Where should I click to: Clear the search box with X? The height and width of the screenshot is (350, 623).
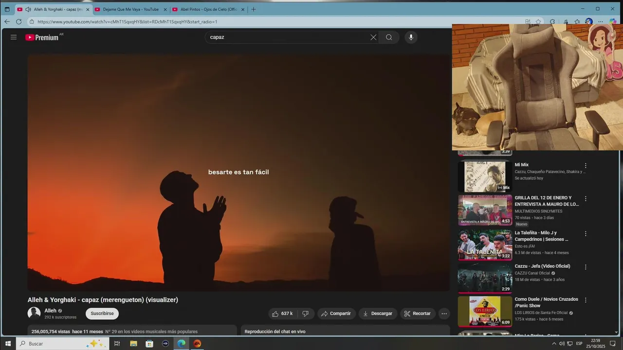point(373,37)
